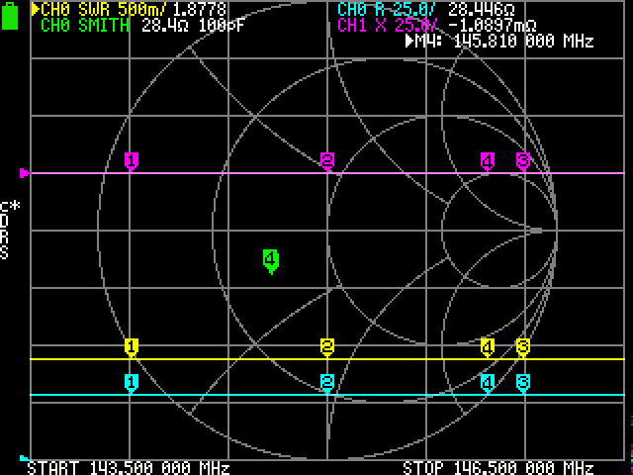Select magenta marker 1 on the reactance trace

pos(131,160)
